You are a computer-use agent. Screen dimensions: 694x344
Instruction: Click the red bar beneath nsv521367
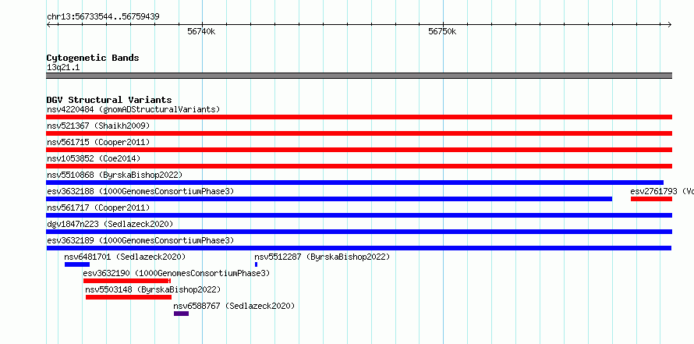(359, 133)
